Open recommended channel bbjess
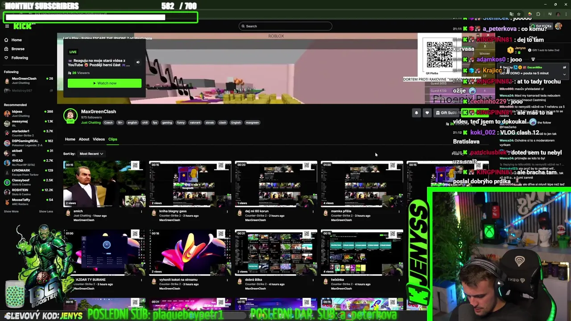 tap(28, 113)
